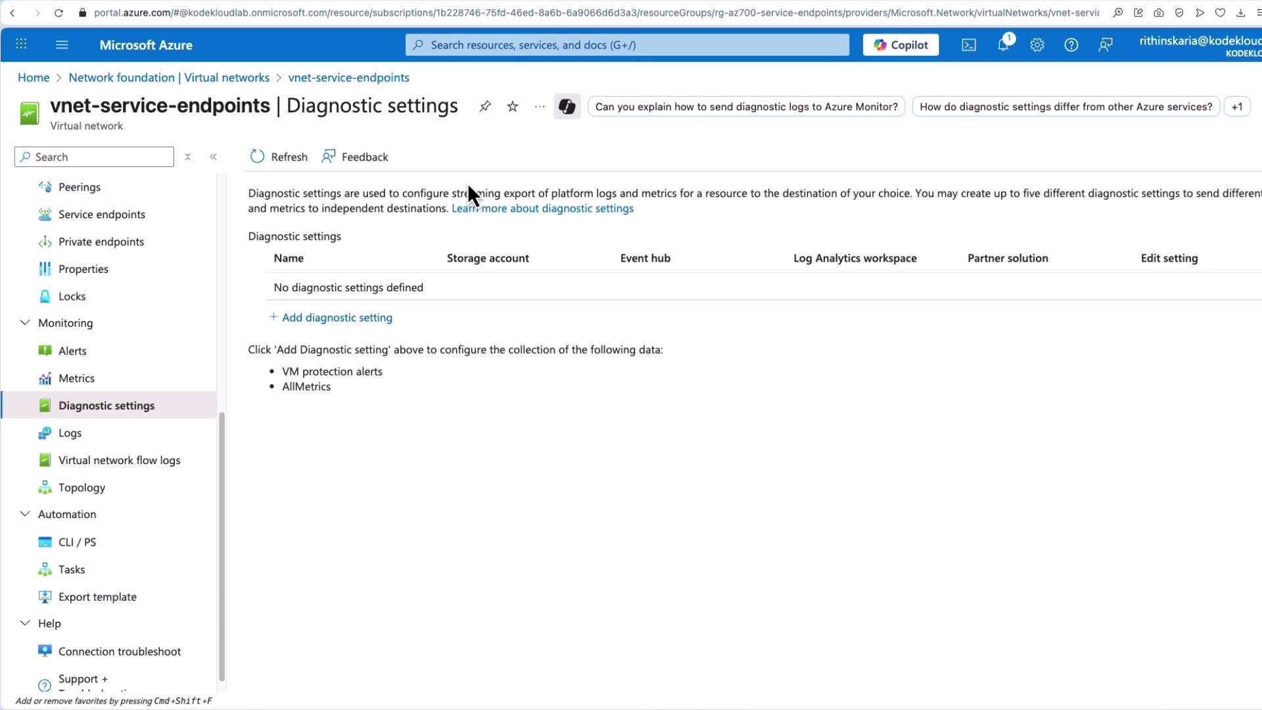Ask how diagnostic settings differ from other services
The image size is (1262, 710).
click(x=1065, y=106)
